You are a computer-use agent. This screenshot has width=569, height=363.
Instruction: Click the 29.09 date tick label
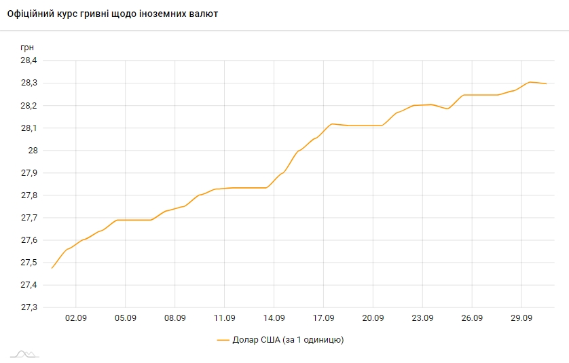(x=521, y=318)
